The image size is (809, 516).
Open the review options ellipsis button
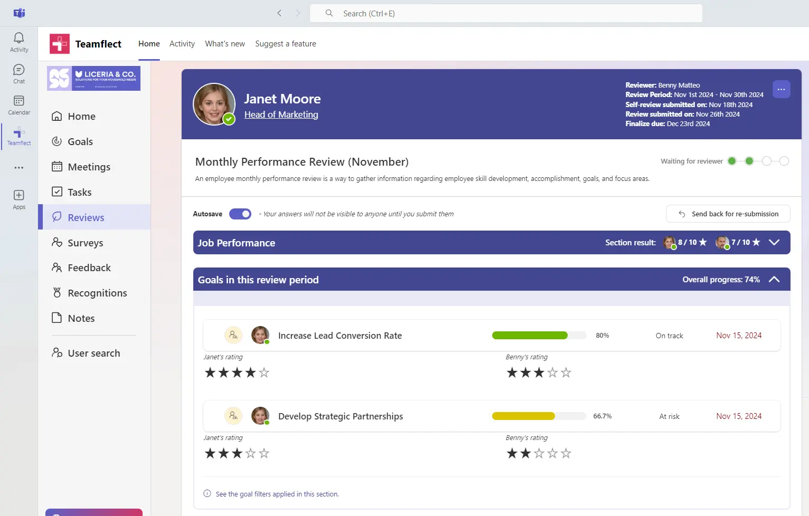coord(781,89)
